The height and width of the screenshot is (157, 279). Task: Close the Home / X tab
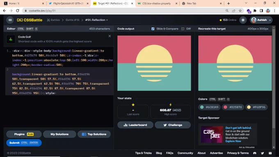point(43,3)
